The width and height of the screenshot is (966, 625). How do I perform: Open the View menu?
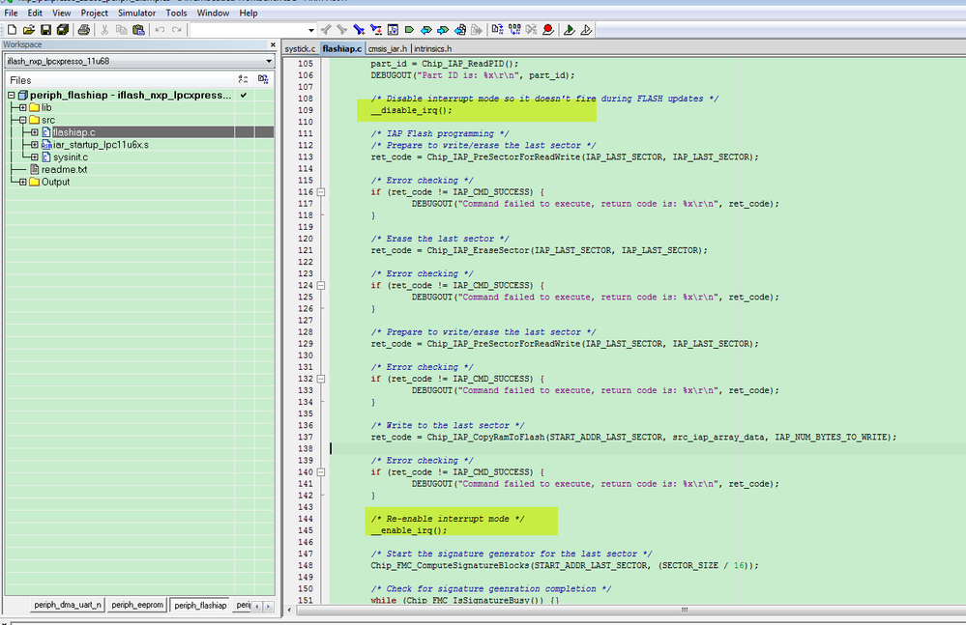pos(62,13)
